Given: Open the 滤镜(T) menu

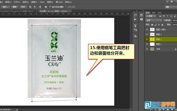Looking at the screenshot, I should (34, 2).
